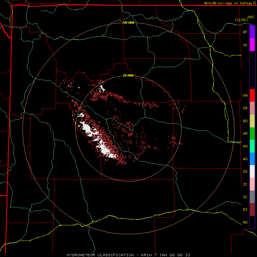Click the 'IC' legend label
This screenshot has width=257, height=257.
[x=245, y=184]
